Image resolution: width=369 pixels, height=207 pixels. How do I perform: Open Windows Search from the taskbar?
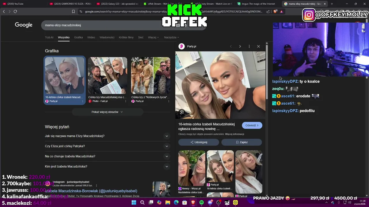point(142,202)
